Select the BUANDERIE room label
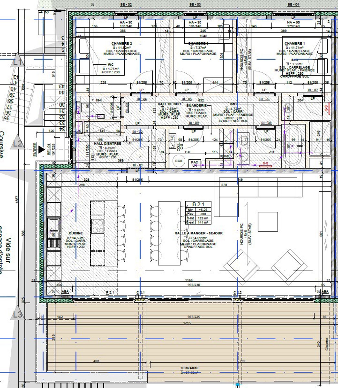338x388 pixels. tap(196, 105)
